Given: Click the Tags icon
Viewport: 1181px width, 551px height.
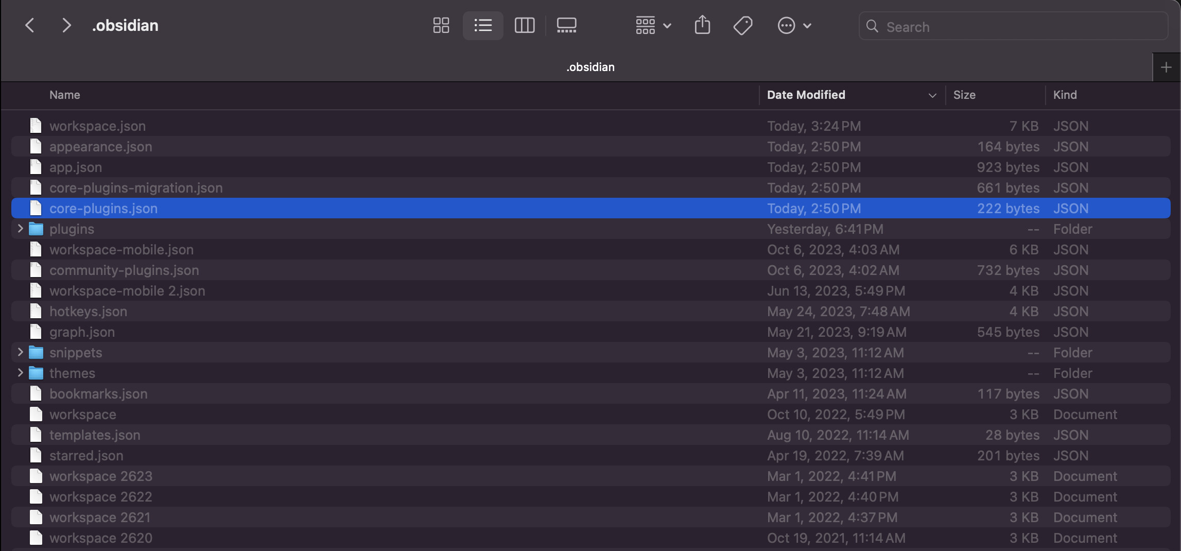Looking at the screenshot, I should (743, 25).
